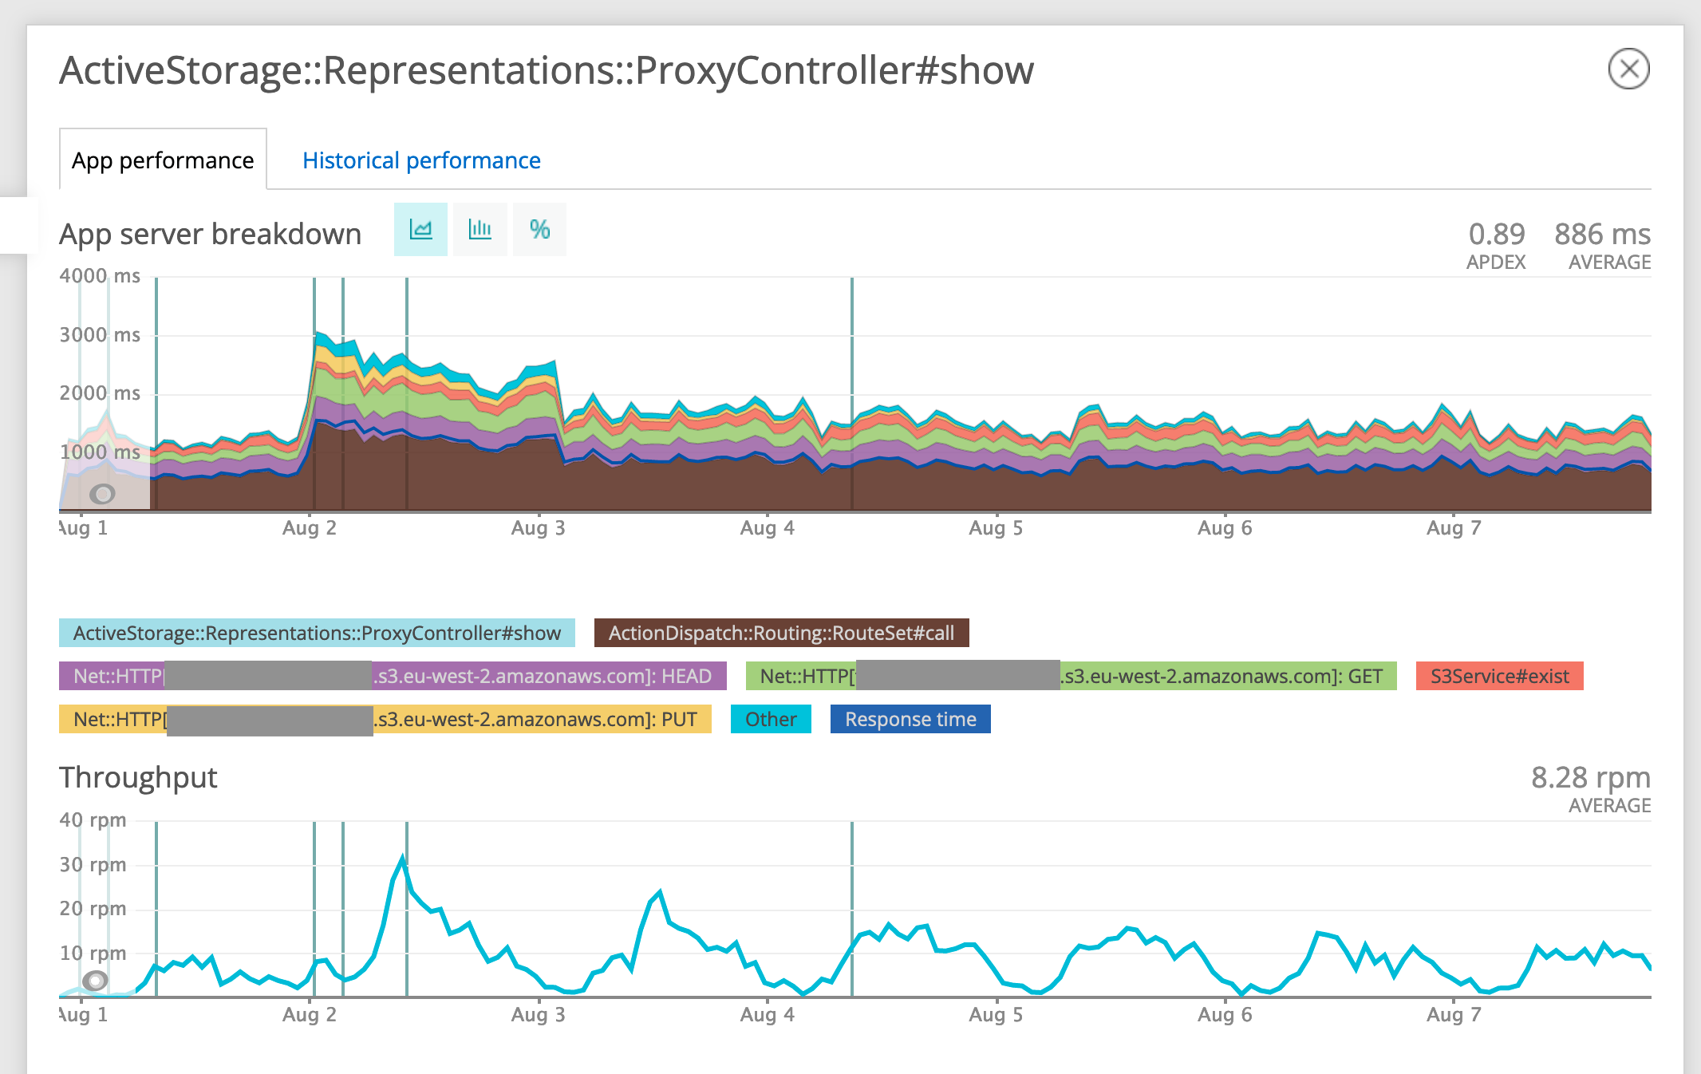Click the 0.89 Apdex score
The width and height of the screenshot is (1701, 1074).
tap(1496, 235)
